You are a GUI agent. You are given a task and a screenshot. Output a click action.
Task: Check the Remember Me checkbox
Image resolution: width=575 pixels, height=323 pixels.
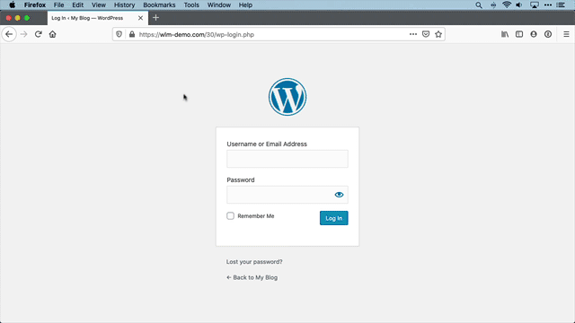tap(230, 215)
